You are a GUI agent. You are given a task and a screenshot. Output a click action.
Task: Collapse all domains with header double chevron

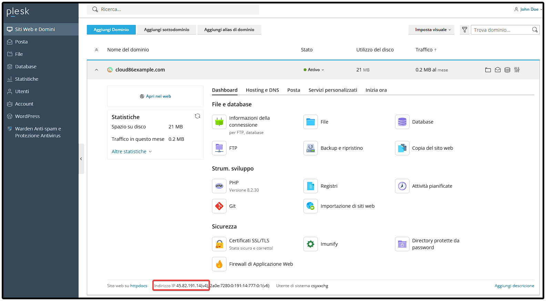point(97,50)
